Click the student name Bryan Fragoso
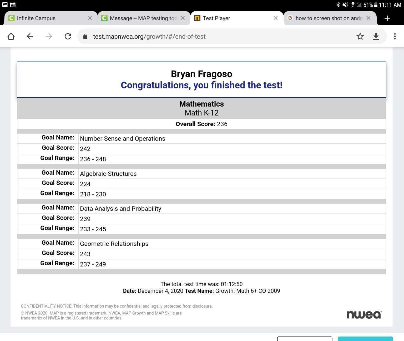The height and width of the screenshot is (341, 404). coord(201,74)
